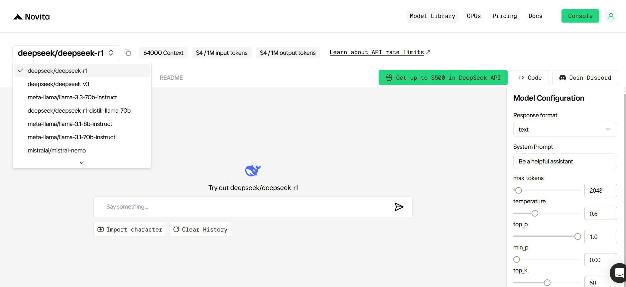Open the Docs link
This screenshot has height=287, width=626.
535,16
